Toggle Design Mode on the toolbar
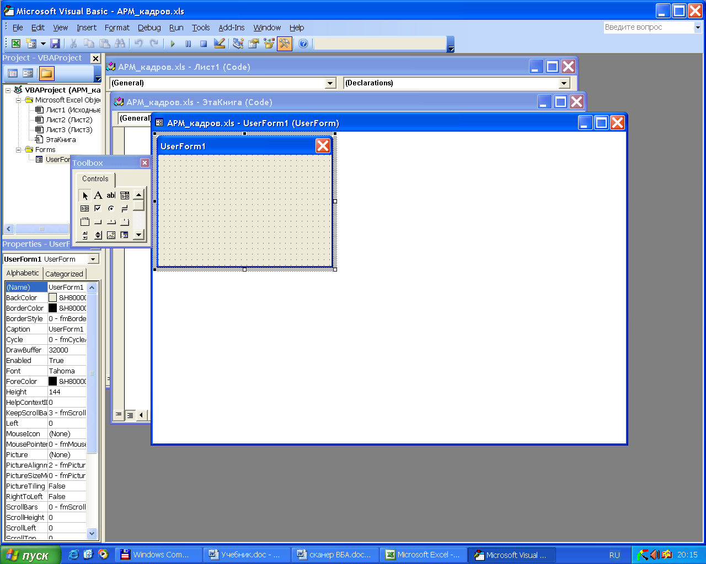The height and width of the screenshot is (564, 706). tap(219, 44)
